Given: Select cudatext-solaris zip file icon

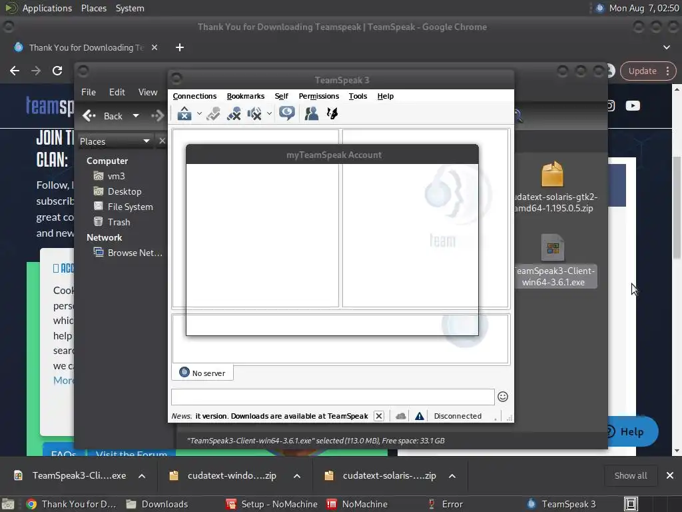Looking at the screenshot, I should [x=552, y=174].
